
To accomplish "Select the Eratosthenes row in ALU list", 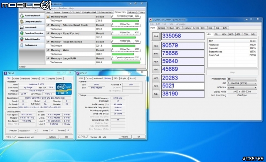I will (x=232, y=52).
